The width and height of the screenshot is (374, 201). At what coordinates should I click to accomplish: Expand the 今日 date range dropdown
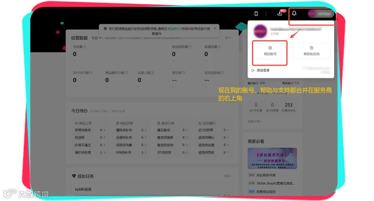(x=96, y=38)
